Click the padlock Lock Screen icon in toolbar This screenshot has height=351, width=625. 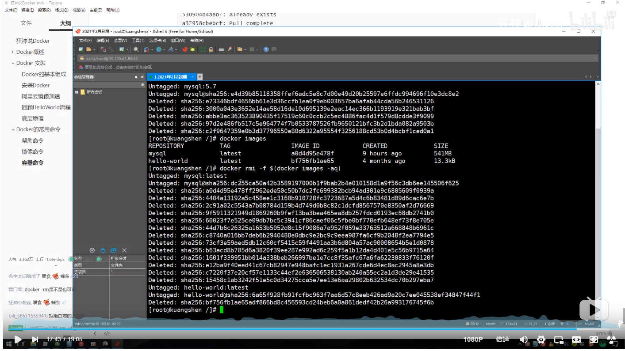(x=211, y=49)
